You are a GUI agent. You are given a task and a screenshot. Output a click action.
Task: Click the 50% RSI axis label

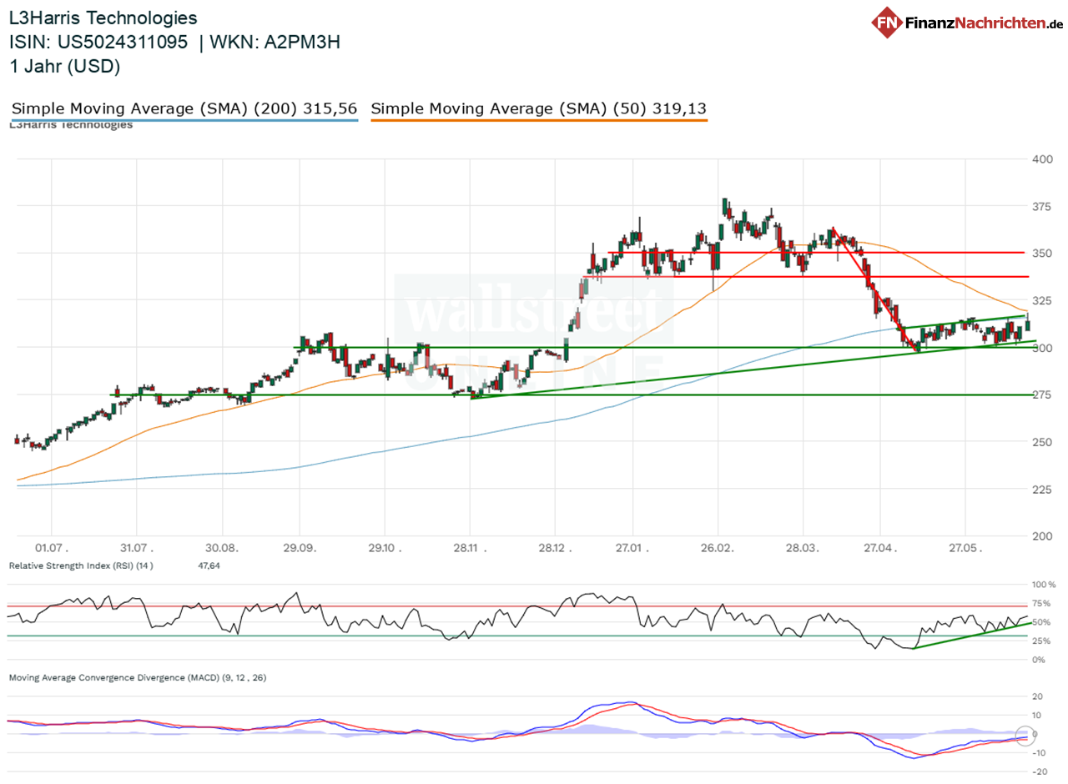coord(1042,622)
